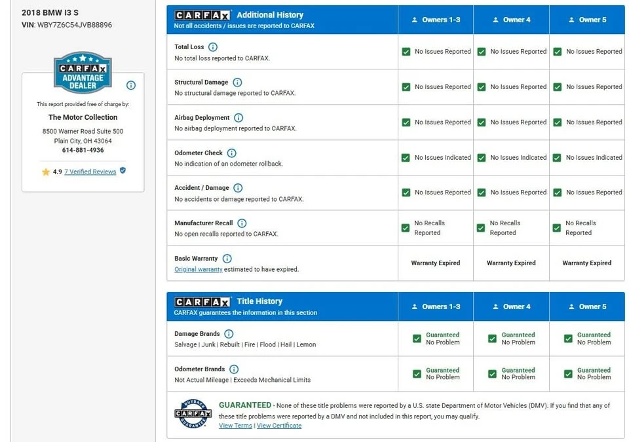Click Warranty Expired under Owners 1-3
The width and height of the screenshot is (629, 442).
(x=436, y=263)
